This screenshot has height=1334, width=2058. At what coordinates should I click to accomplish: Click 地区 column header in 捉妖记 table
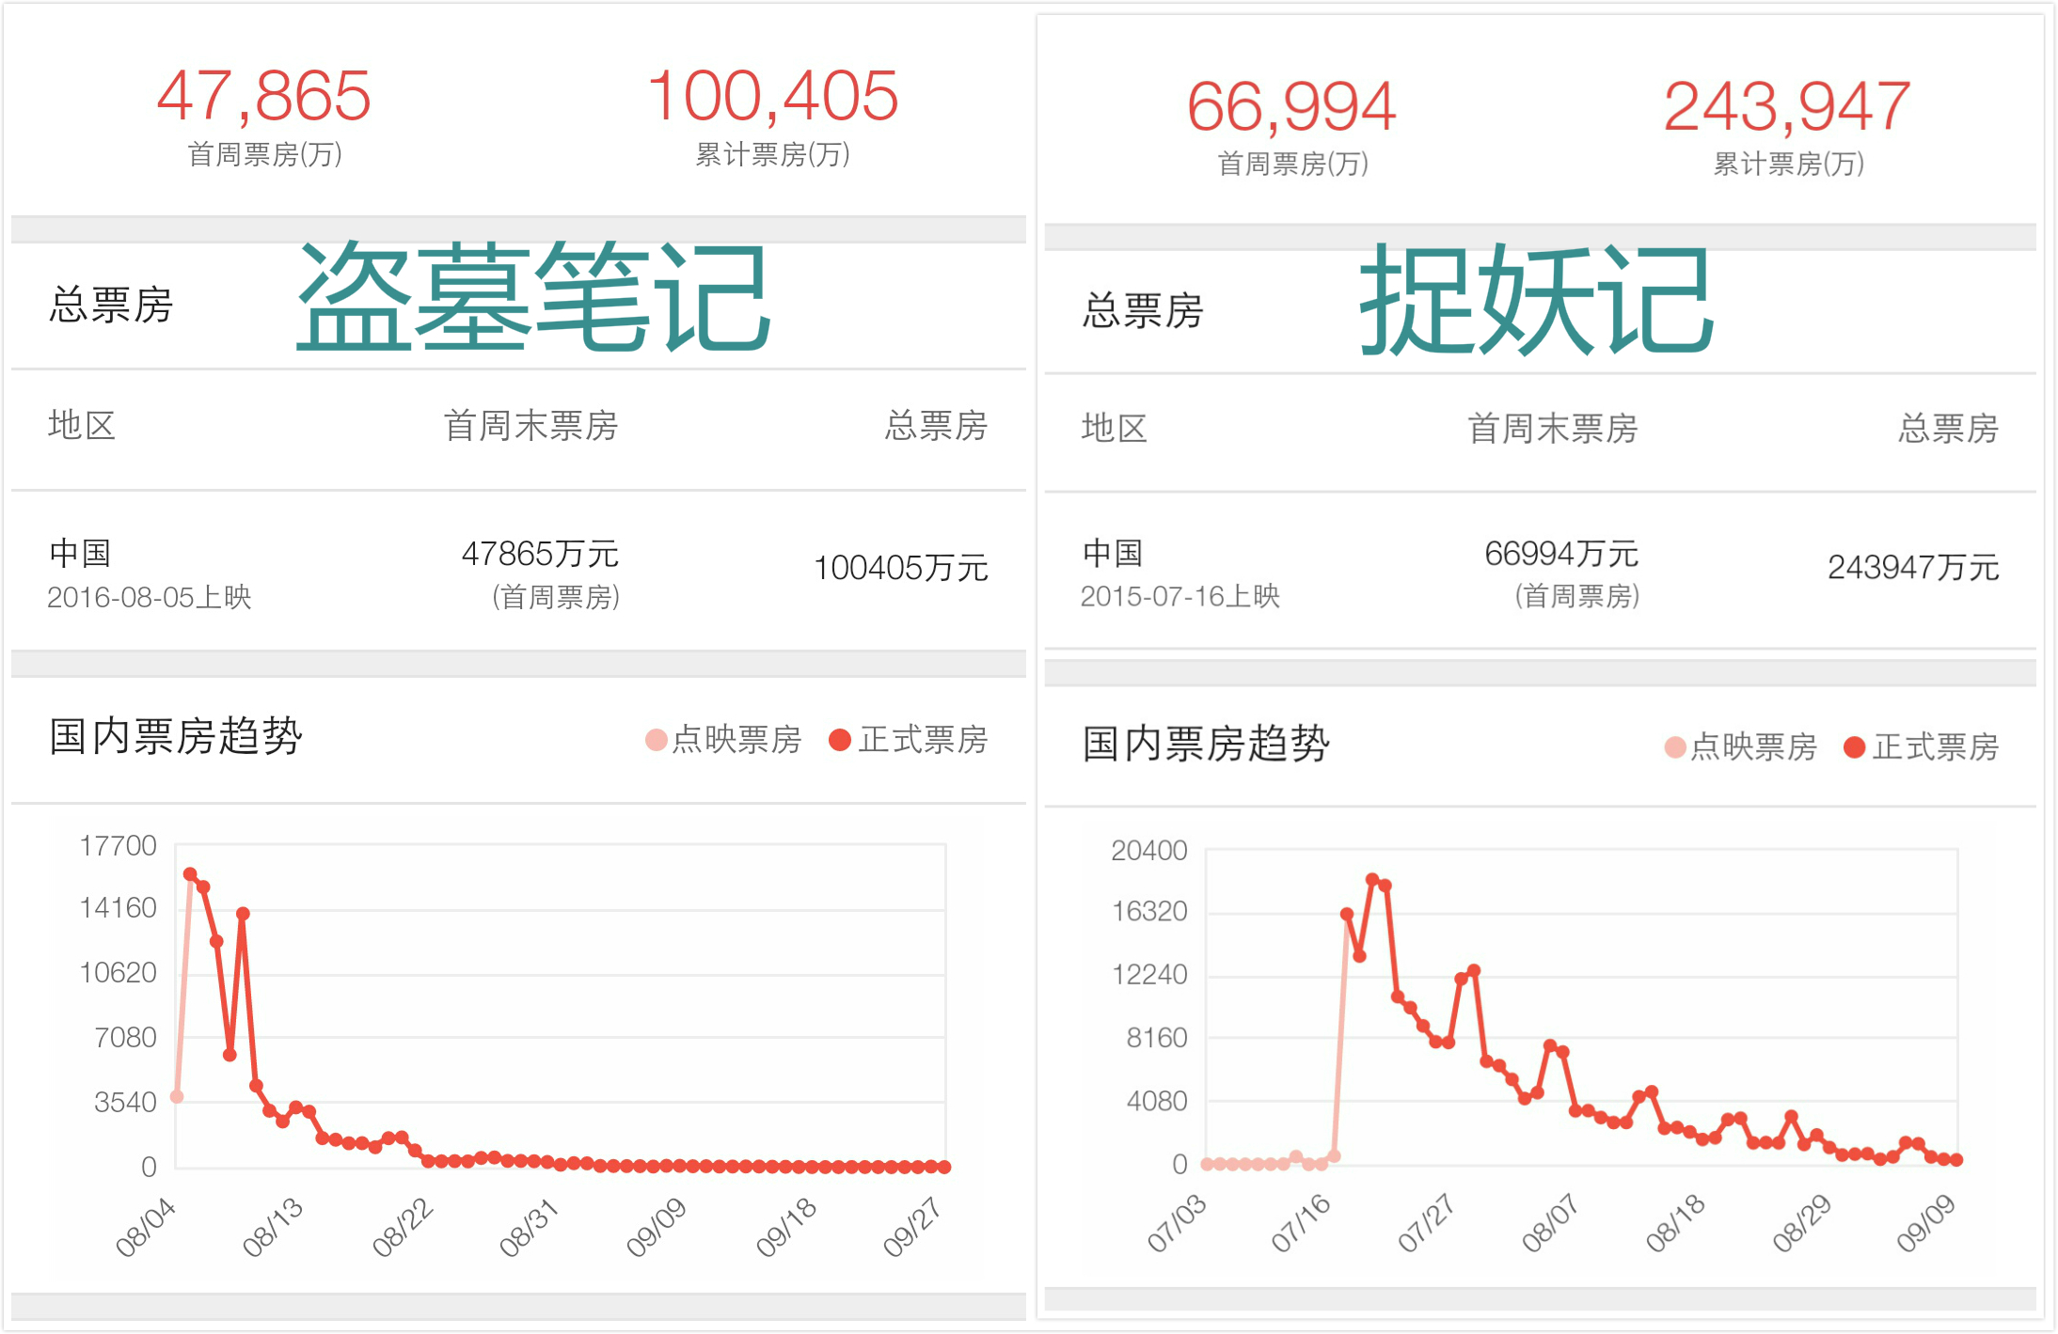(x=1115, y=429)
